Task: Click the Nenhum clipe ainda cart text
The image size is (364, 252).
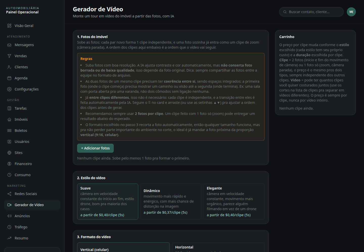Action: (296, 108)
